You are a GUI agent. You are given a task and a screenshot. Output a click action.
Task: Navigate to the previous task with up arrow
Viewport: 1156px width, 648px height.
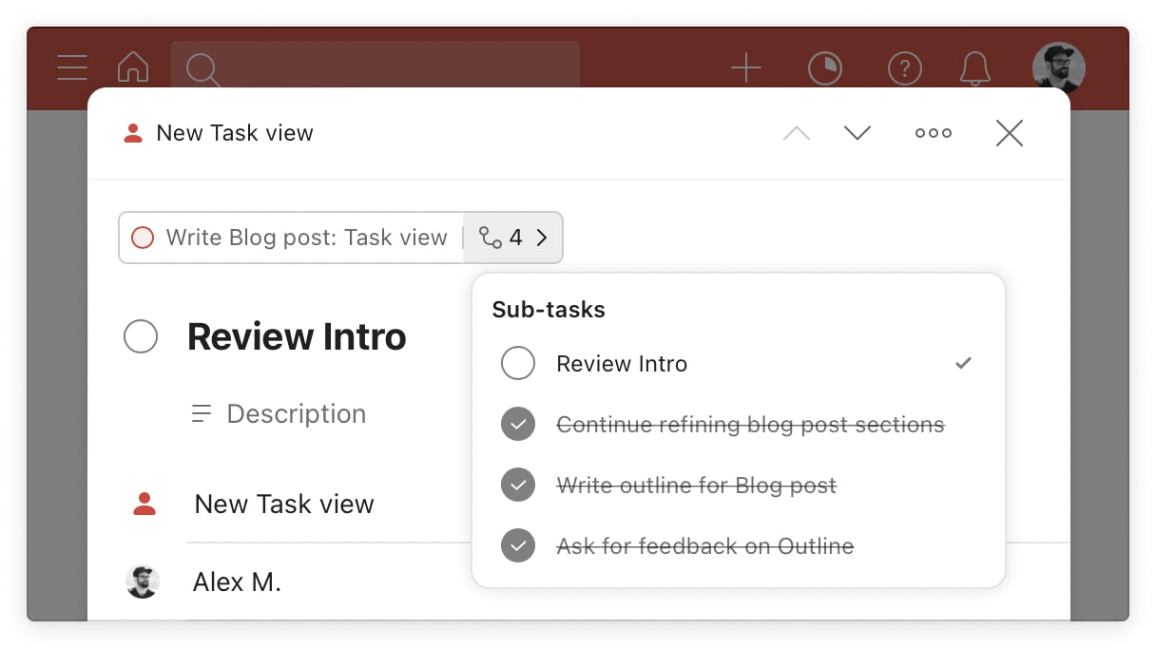[x=796, y=133]
